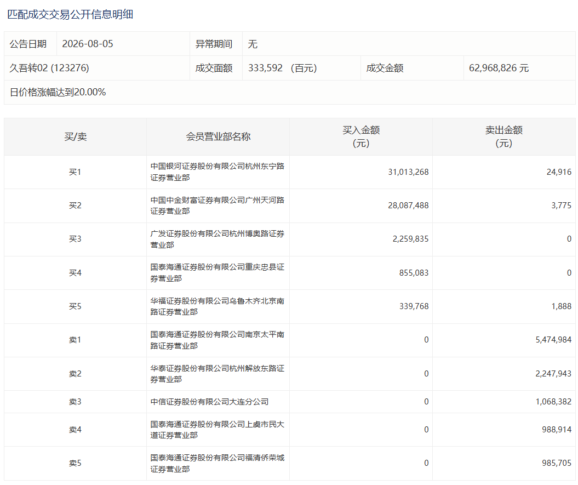
Task: Click the 买3 row label
Action: [75, 239]
